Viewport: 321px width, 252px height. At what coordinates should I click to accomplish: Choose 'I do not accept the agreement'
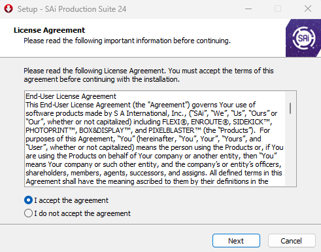pyautogui.click(x=28, y=213)
